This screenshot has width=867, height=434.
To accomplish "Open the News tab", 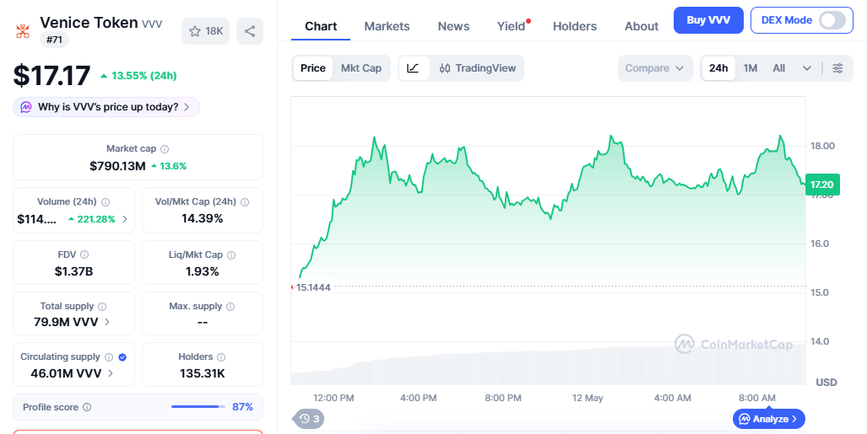I will (x=453, y=26).
